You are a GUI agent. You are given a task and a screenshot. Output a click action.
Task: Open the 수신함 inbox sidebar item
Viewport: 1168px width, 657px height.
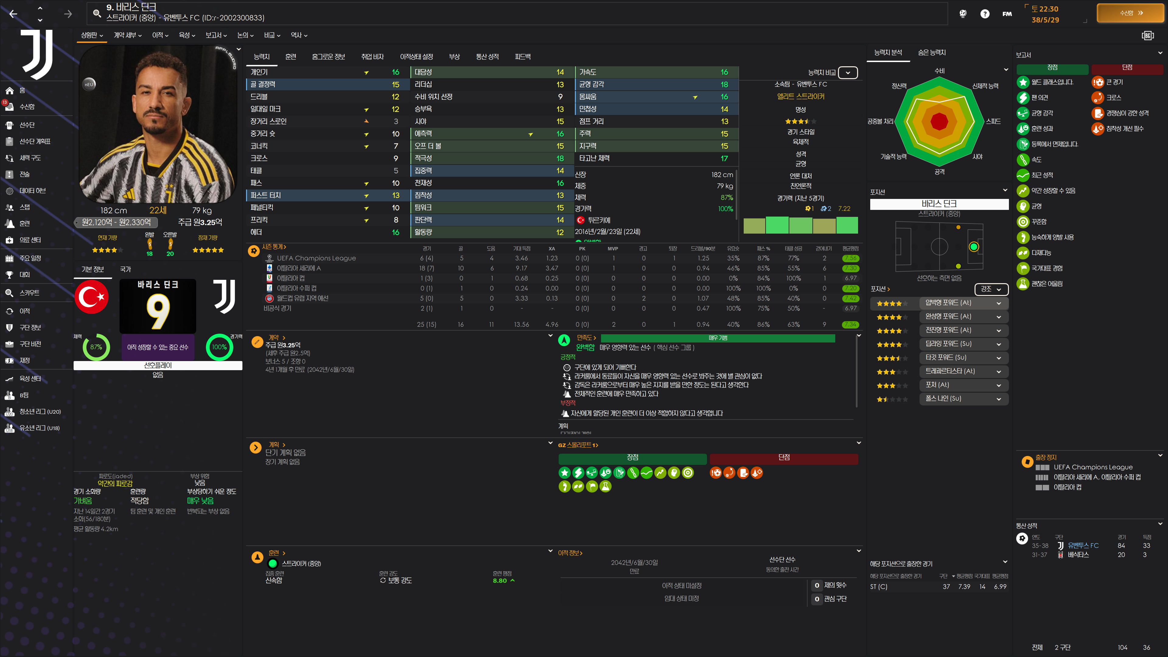[27, 106]
